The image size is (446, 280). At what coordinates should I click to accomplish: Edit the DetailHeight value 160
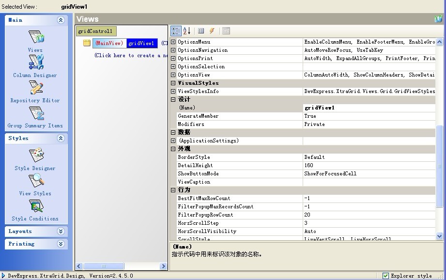pos(369,165)
